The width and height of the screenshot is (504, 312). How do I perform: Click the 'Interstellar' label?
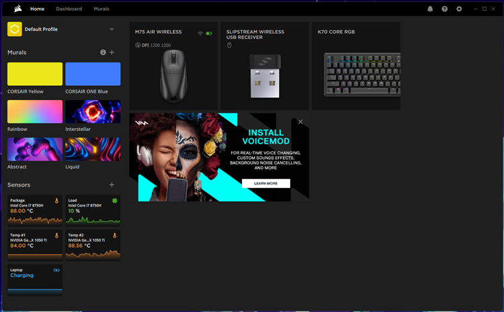click(78, 129)
